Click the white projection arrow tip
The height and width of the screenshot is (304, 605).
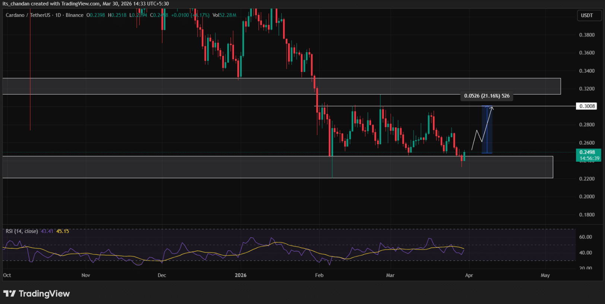point(492,108)
